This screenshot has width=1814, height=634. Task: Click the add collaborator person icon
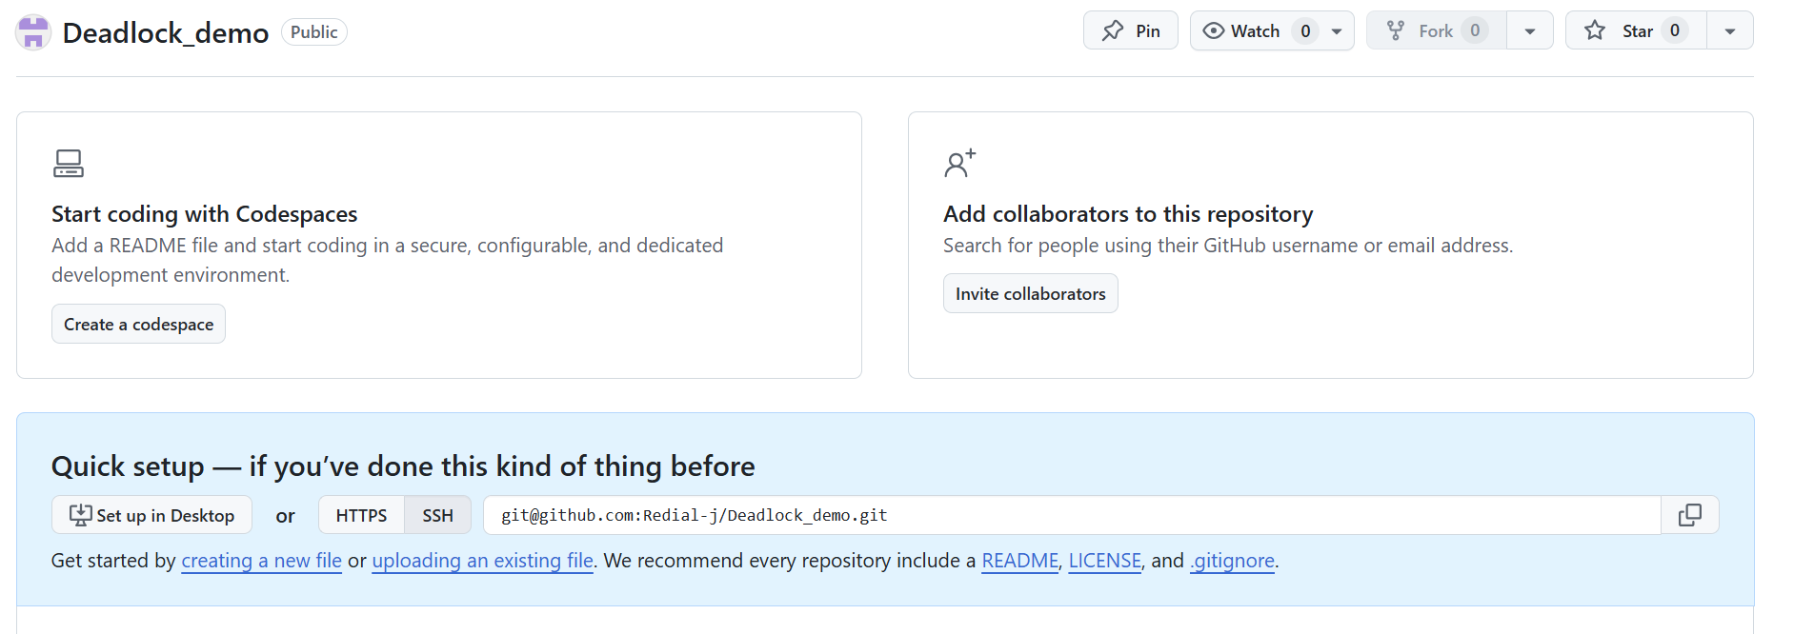pos(959,164)
